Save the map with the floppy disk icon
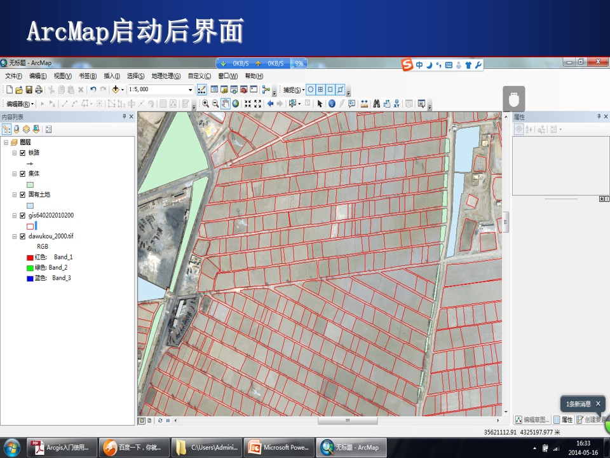610x458 pixels. (x=29, y=90)
